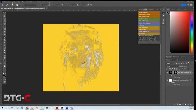Select the Eraser tool
The image size is (196, 110).
pos(5,45)
